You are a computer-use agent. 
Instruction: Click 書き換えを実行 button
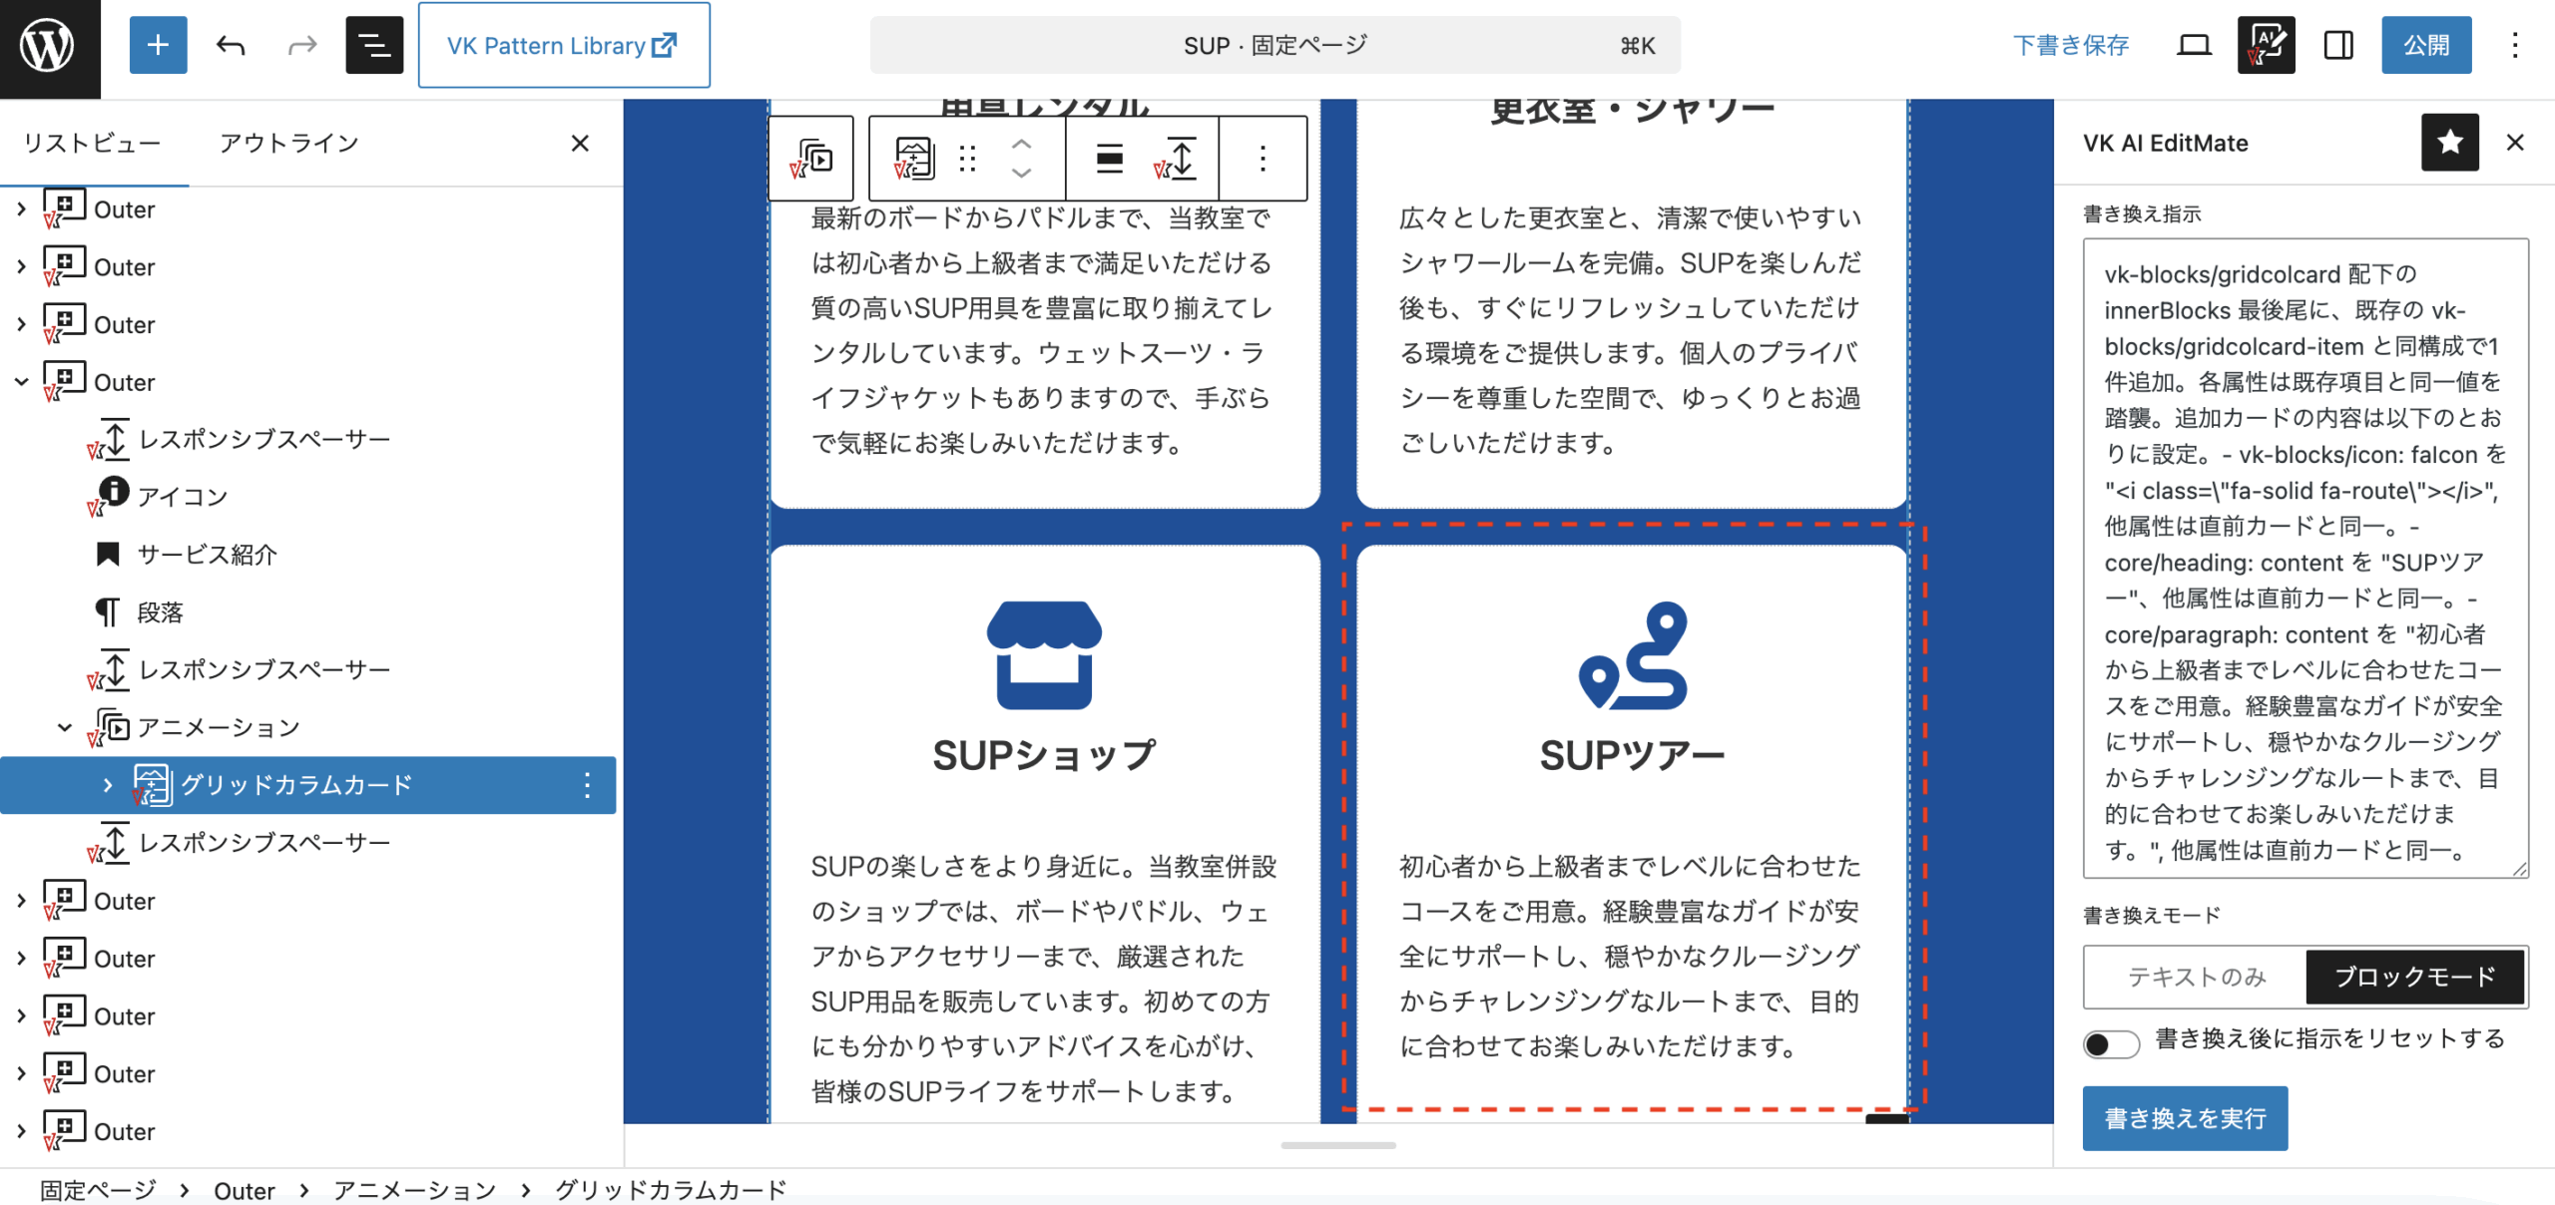coord(2185,1118)
